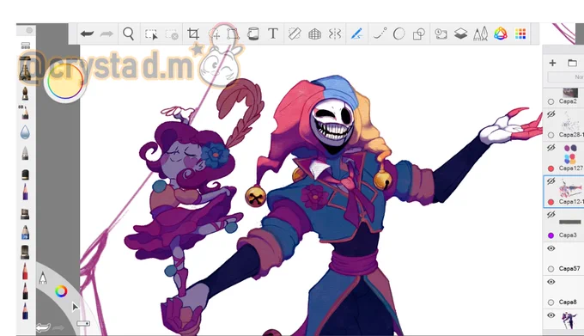584x336 pixels.
Task: Show the hidden Capa127 layer
Action: (x=551, y=148)
